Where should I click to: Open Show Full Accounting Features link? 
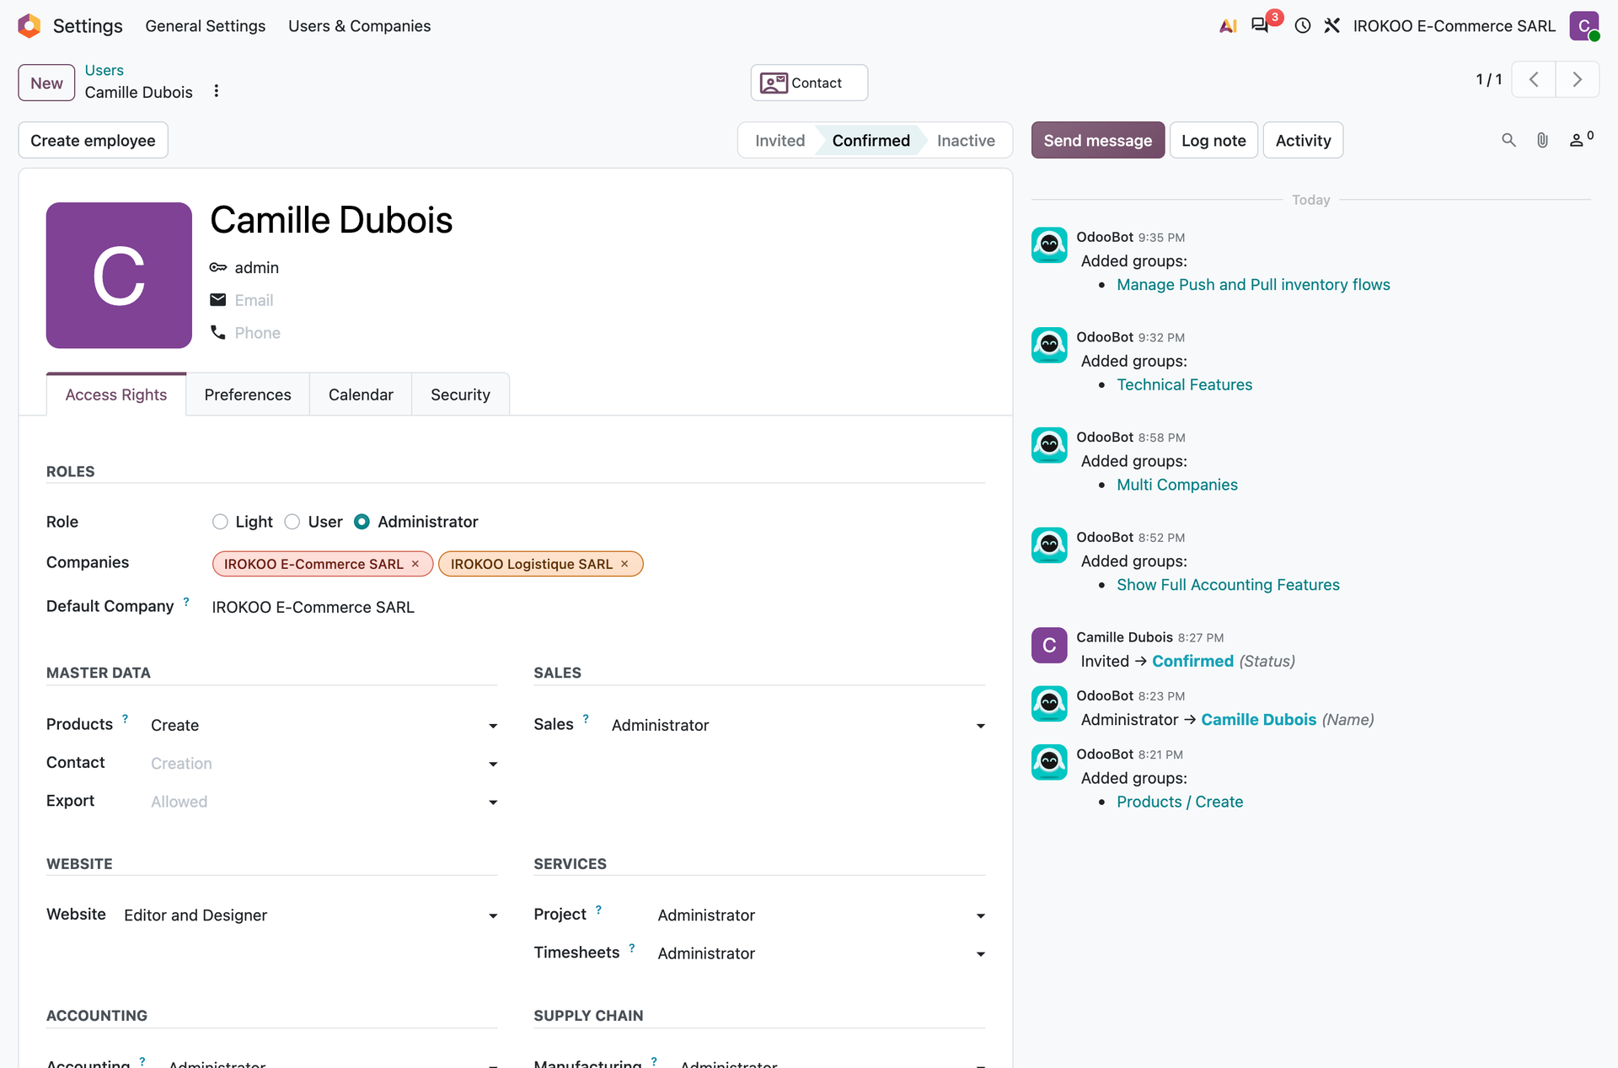[x=1228, y=585]
